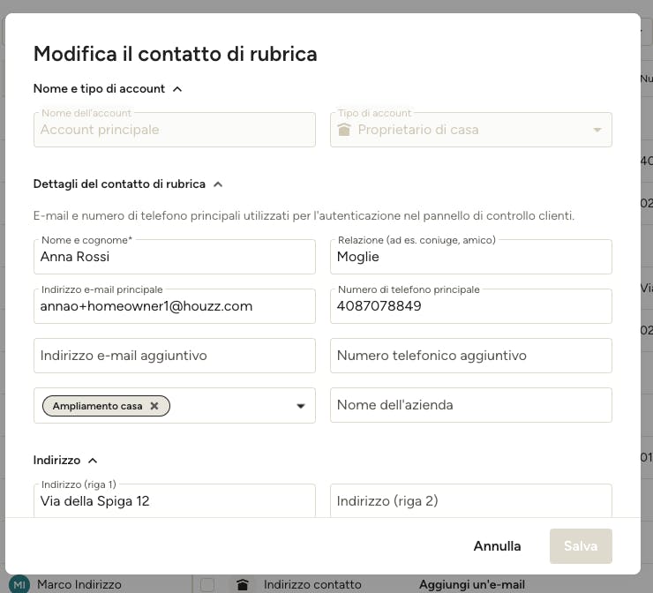The width and height of the screenshot is (653, 593).
Task: Click the Numero di telefono principale field
Action: pyautogui.click(x=471, y=306)
